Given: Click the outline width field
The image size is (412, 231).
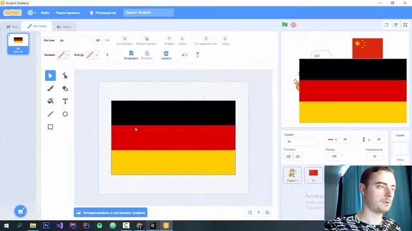Looking at the screenshot, I should pos(108,55).
